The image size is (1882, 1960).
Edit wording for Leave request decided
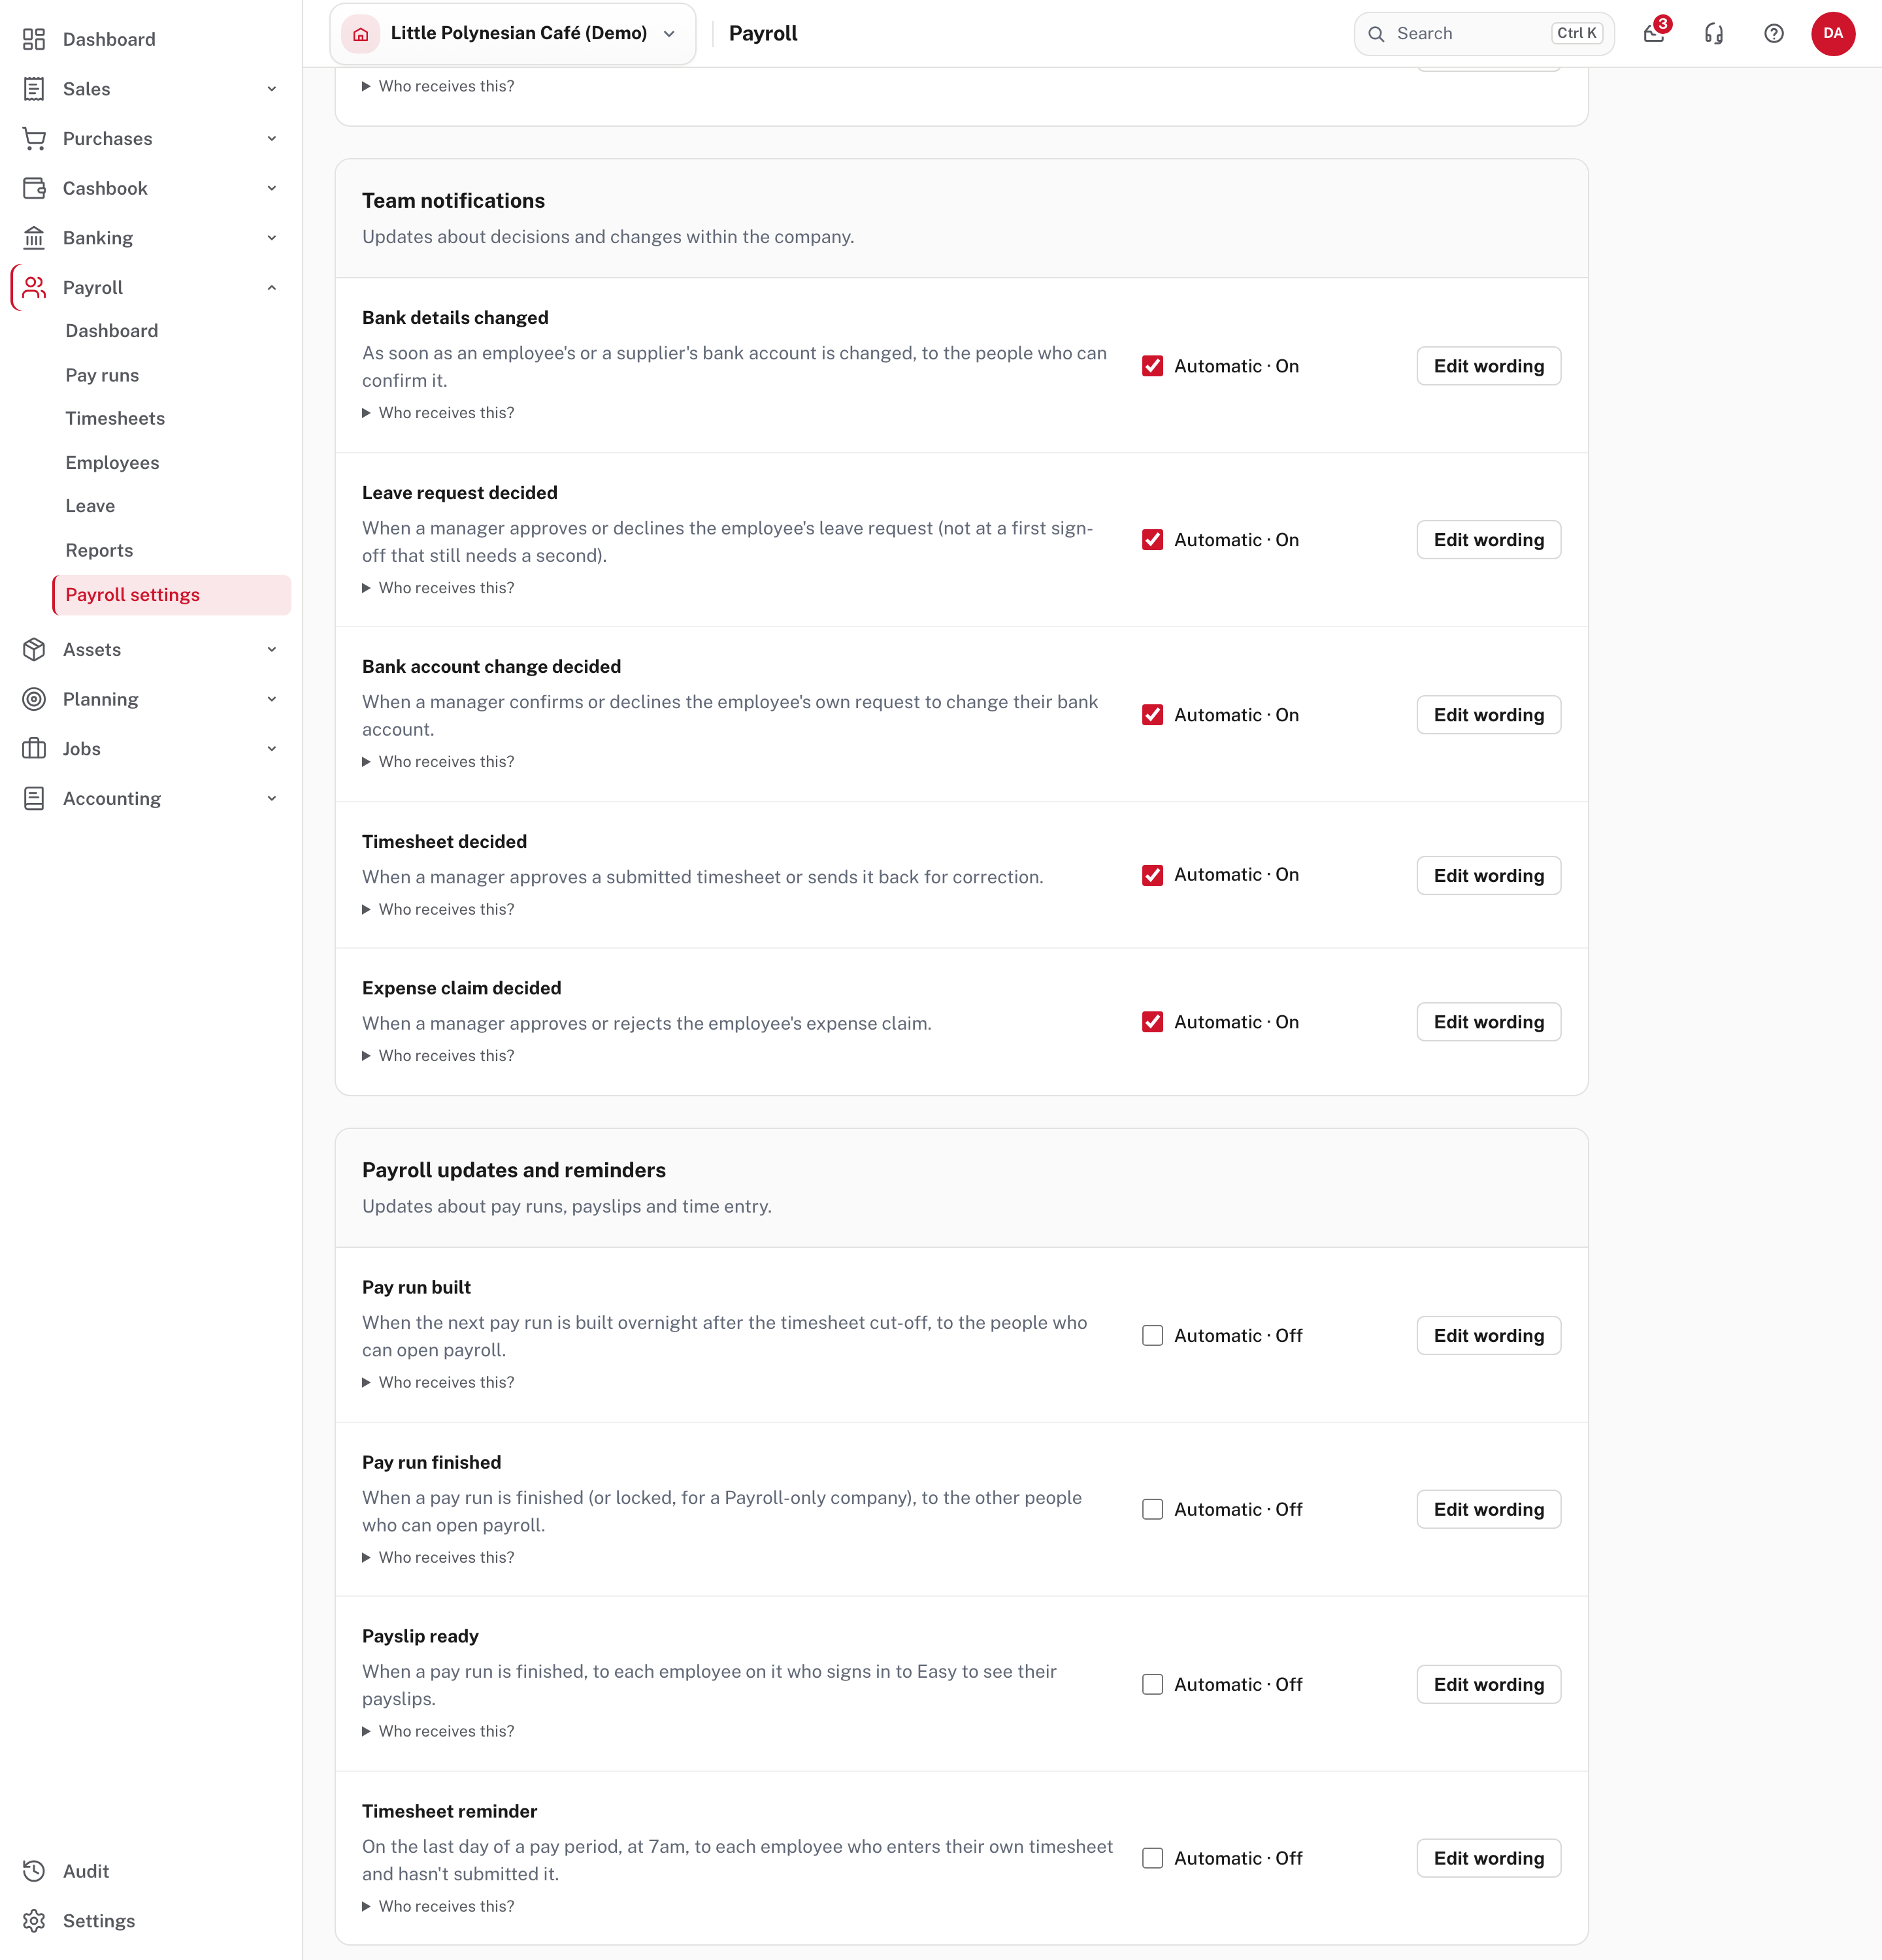(1488, 540)
